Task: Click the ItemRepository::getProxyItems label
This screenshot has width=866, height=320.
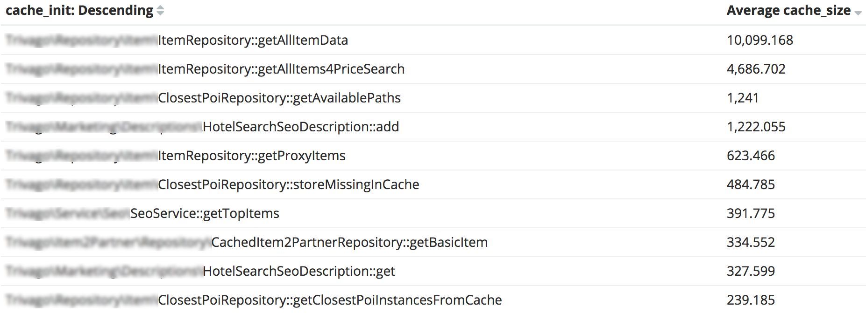Action: (251, 156)
